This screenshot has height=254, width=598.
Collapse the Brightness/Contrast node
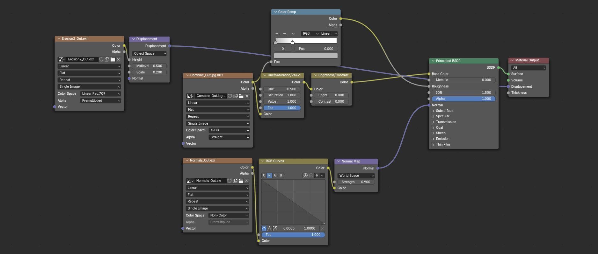tap(315, 75)
